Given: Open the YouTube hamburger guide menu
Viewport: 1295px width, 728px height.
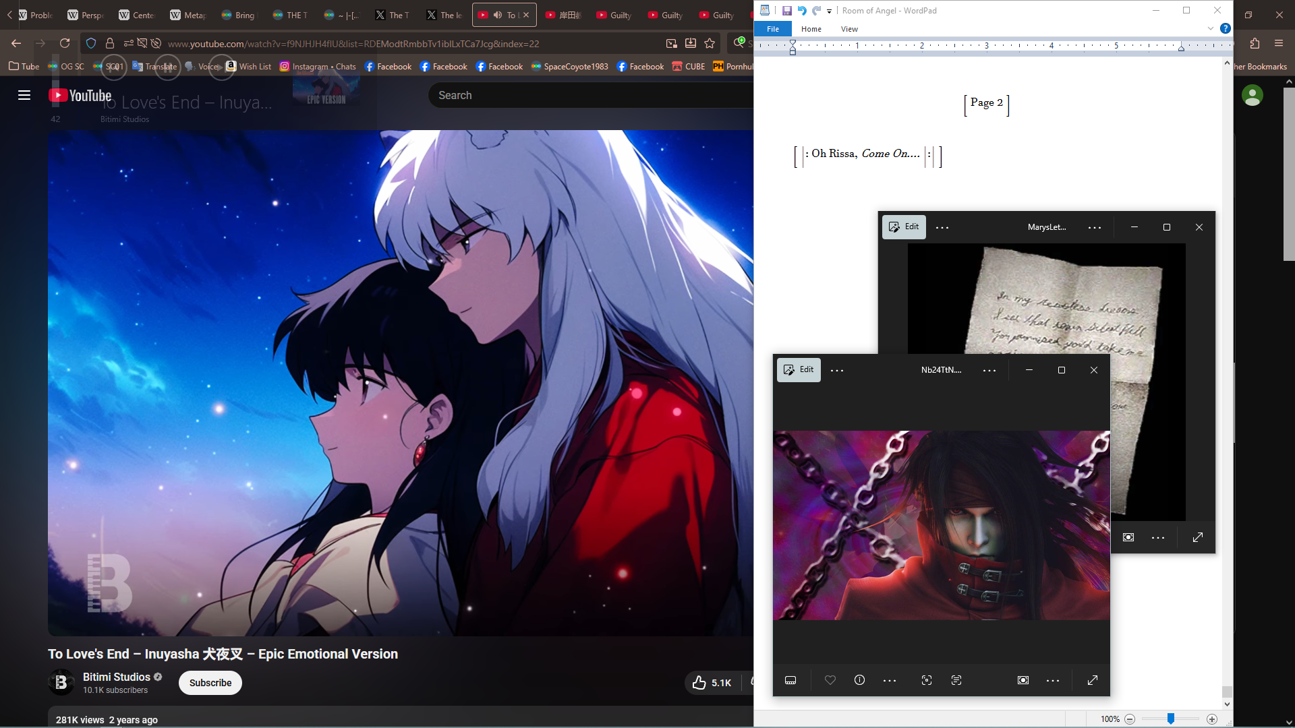Looking at the screenshot, I should coord(24,95).
